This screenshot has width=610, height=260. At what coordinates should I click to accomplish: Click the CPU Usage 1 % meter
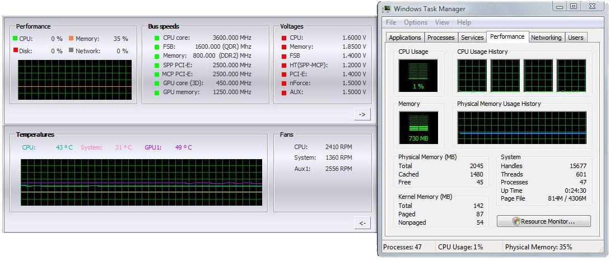(418, 76)
